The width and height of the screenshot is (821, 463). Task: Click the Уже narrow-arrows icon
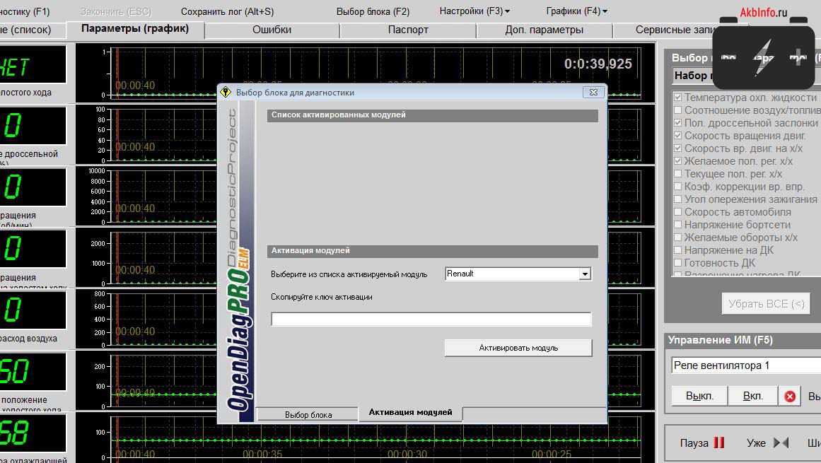pos(781,443)
